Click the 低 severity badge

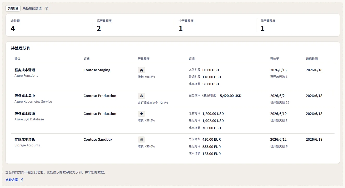[x=142, y=139]
